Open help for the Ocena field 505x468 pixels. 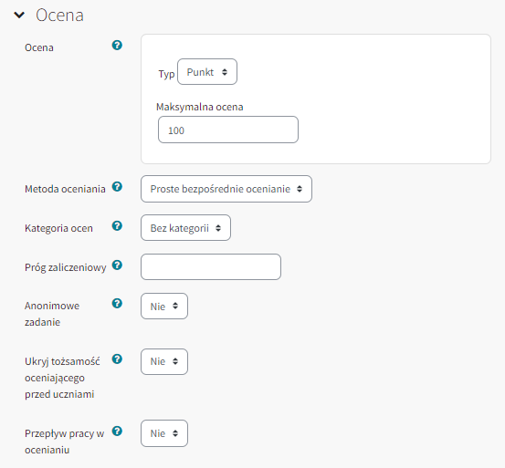click(117, 45)
